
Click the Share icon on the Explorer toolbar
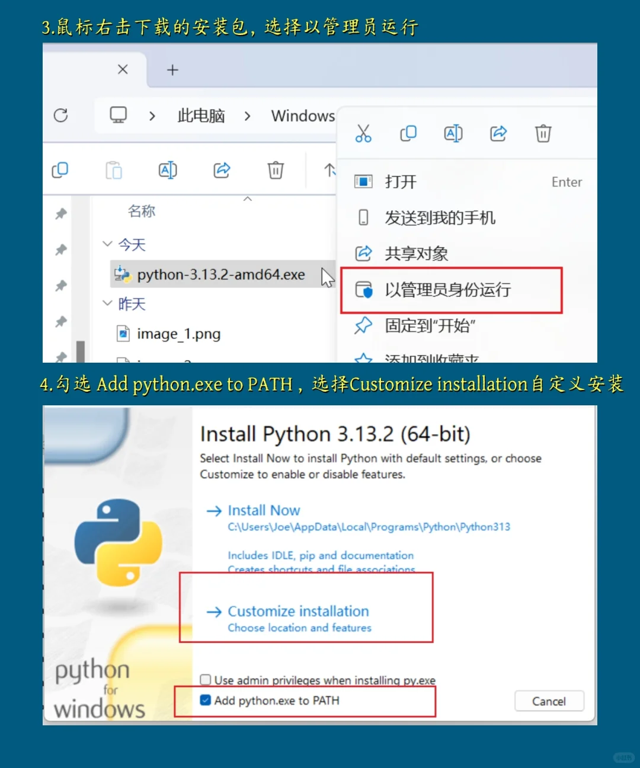[x=222, y=170]
